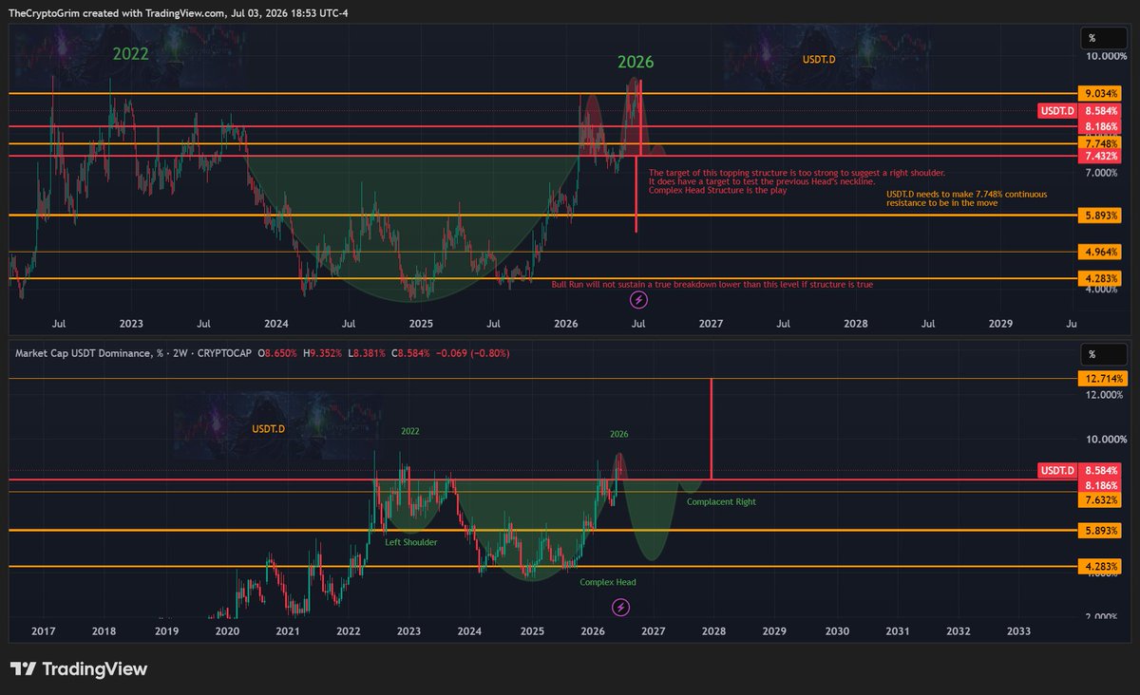Click the lightning event icon on the lower chart
Screen dimensions: 1140x695
click(x=620, y=607)
